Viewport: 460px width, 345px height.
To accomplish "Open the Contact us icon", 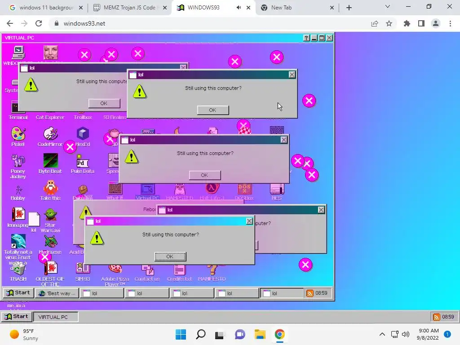I will tap(147, 273).
